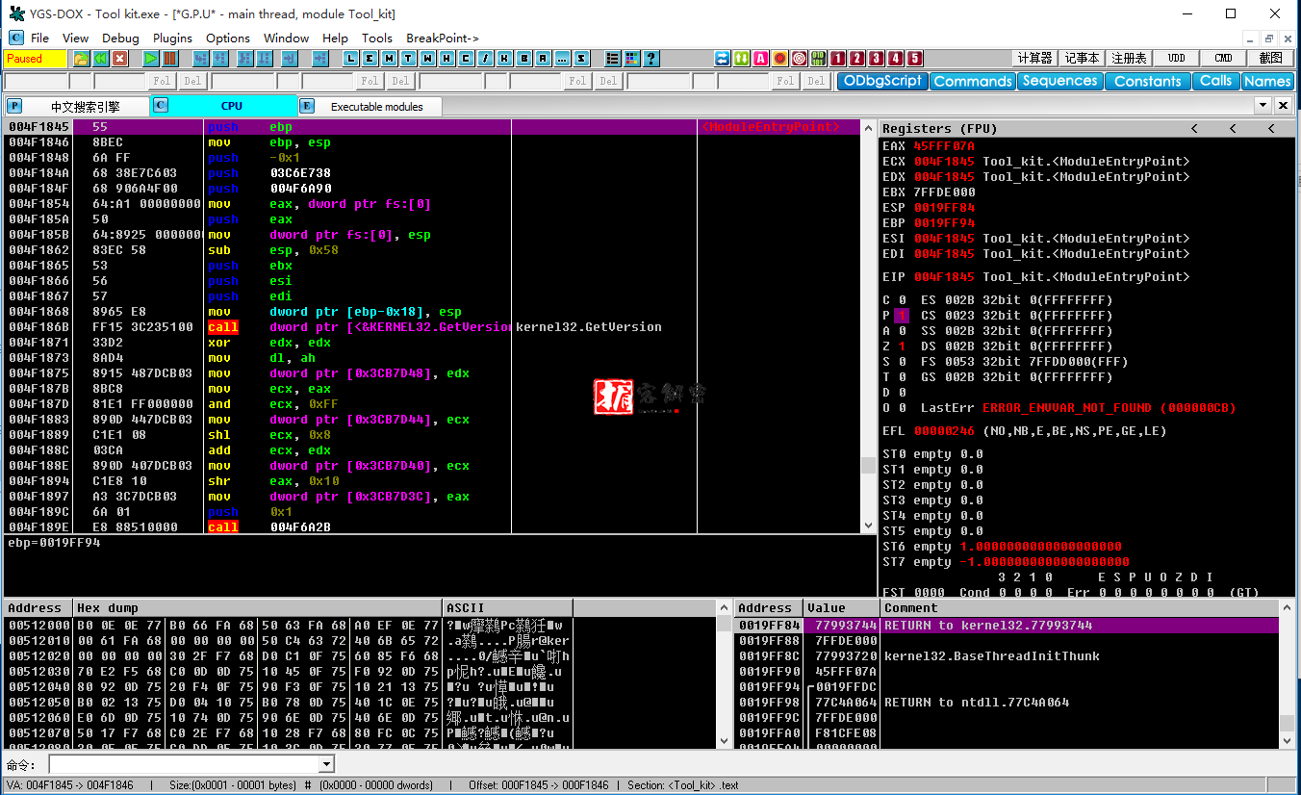Click the Trace over toolbar icon
This screenshot has width=1301, height=795.
click(264, 59)
